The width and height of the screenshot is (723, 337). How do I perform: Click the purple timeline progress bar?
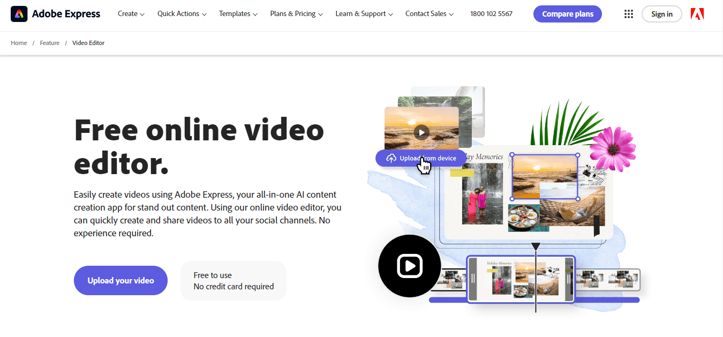[534, 300]
